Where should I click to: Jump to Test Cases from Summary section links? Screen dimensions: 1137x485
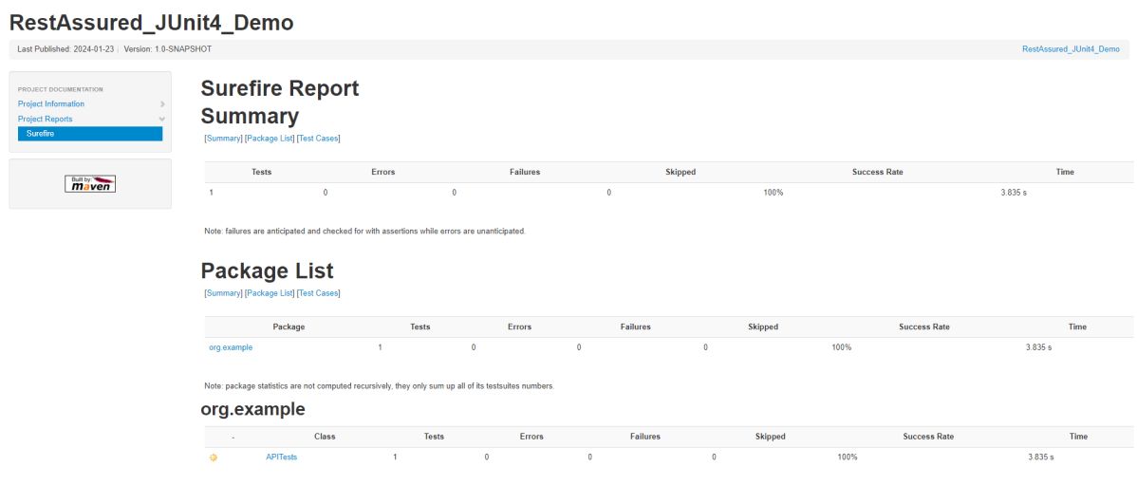[318, 139]
